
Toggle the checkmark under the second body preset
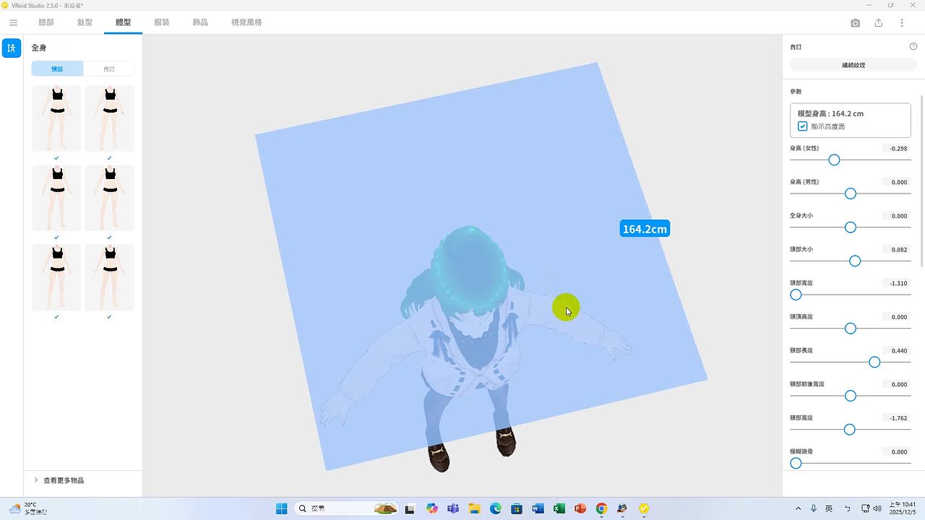[x=109, y=157]
